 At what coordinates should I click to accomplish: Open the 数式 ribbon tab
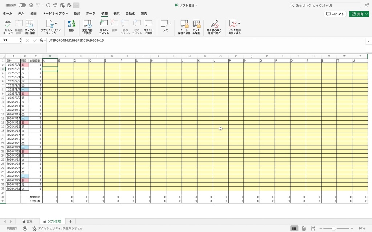point(77,14)
